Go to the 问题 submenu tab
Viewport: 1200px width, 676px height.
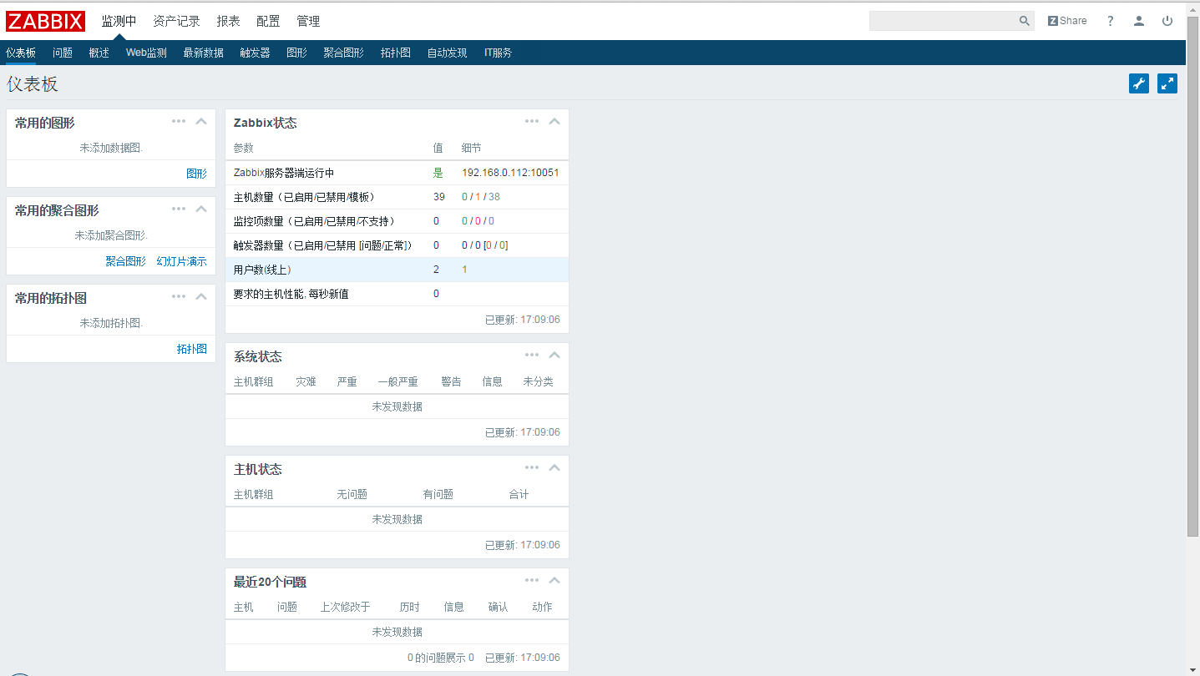[63, 53]
